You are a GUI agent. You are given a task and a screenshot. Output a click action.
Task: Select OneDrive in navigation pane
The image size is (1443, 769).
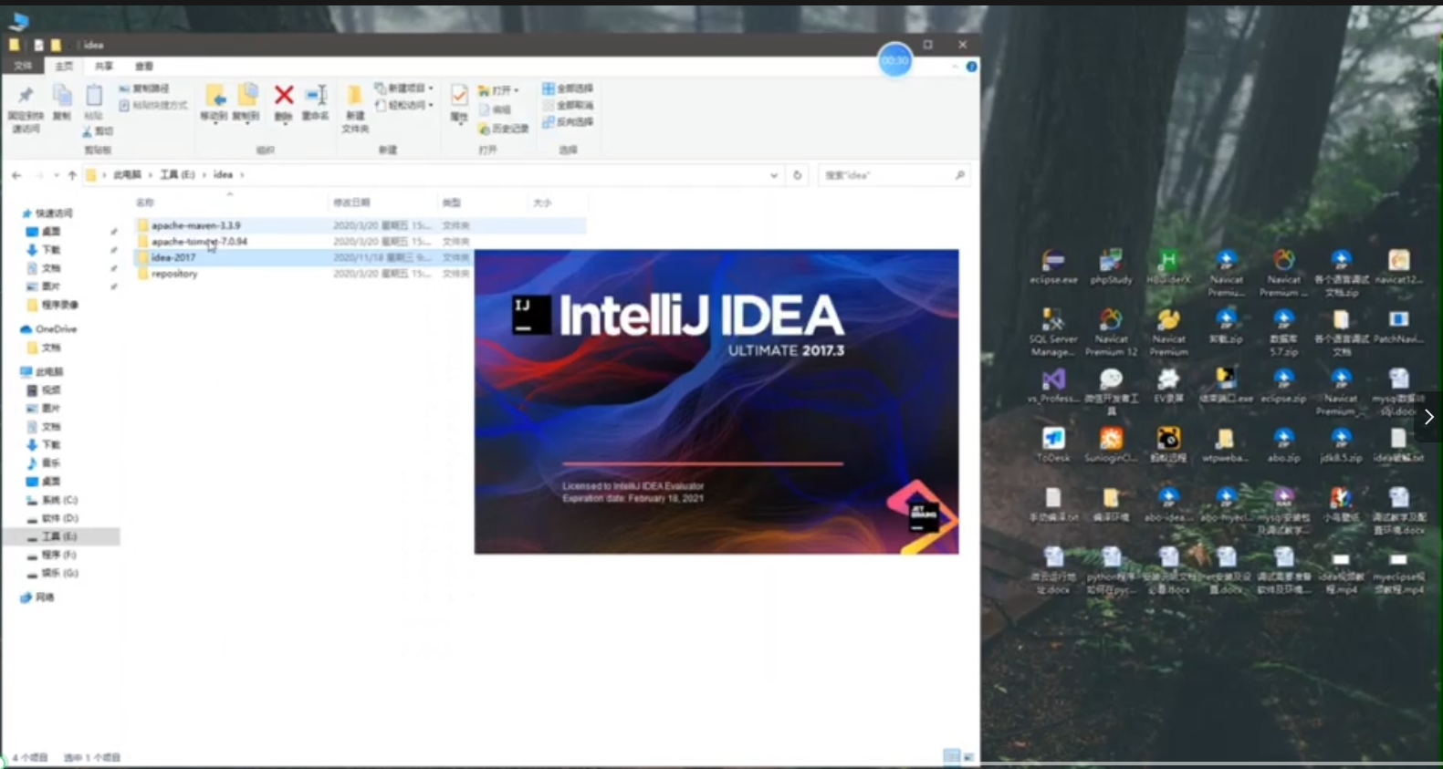pos(49,329)
